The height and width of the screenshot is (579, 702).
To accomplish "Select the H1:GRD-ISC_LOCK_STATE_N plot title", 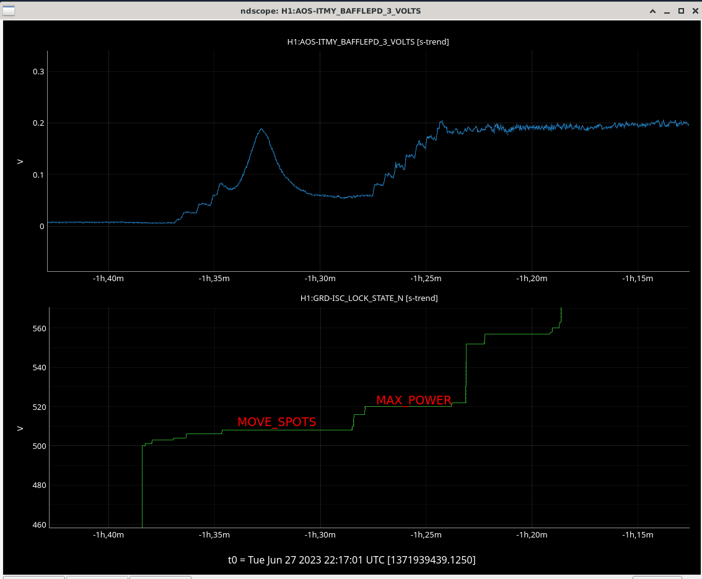I will click(369, 298).
